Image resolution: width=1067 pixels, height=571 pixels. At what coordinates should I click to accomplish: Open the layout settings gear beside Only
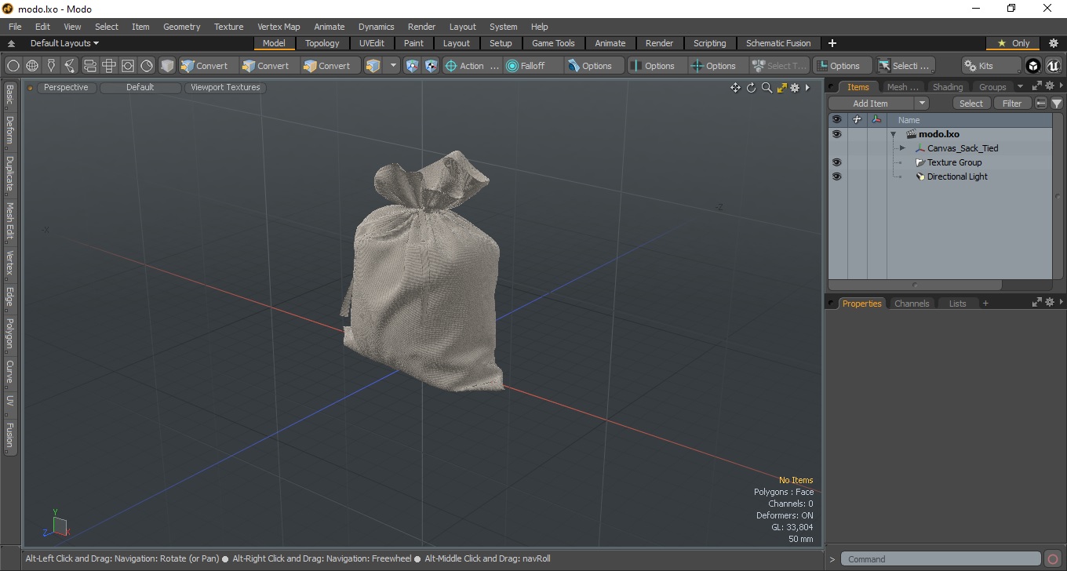[x=1054, y=43]
